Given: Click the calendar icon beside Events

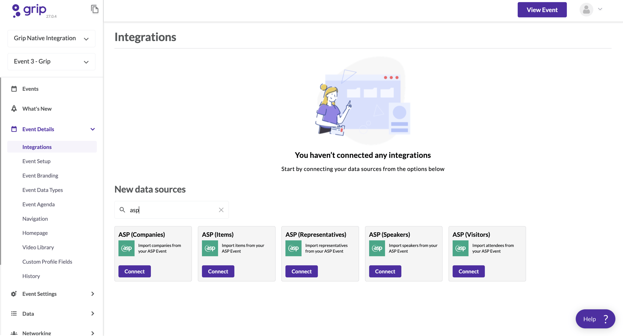Looking at the screenshot, I should [x=14, y=88].
